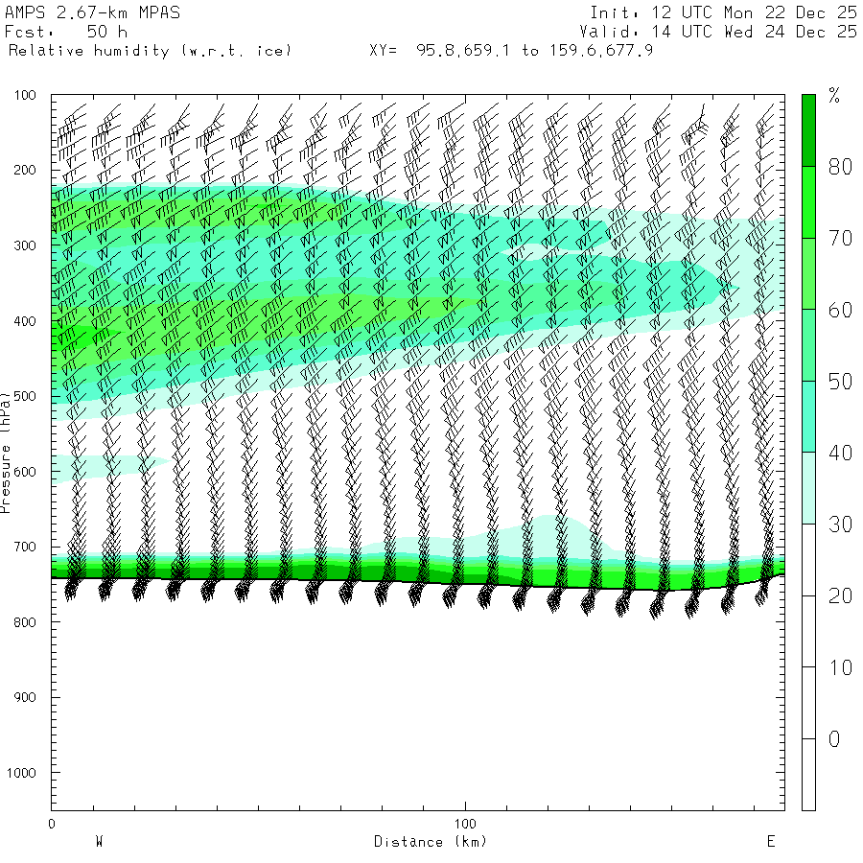Click the bright green 70-80% colorbar segment
Viewport: 863px width, 863px height.
808,202
